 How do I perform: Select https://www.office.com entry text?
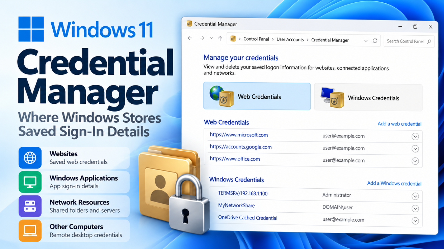pyautogui.click(x=235, y=159)
